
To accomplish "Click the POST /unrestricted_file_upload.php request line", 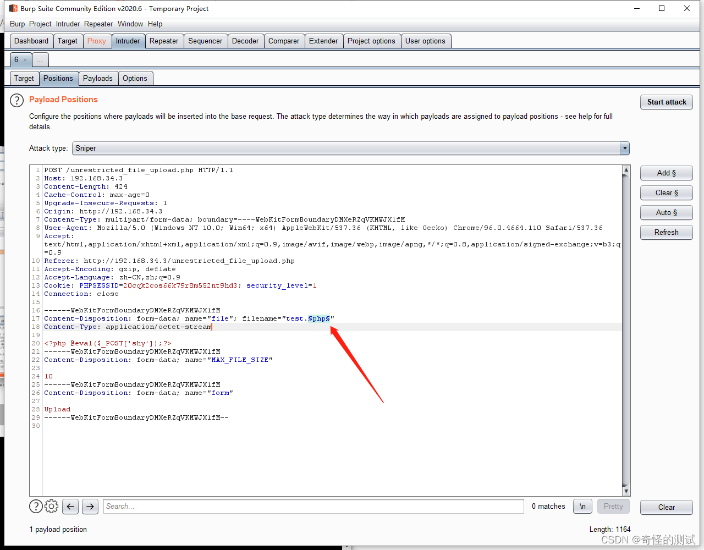I will (139, 170).
